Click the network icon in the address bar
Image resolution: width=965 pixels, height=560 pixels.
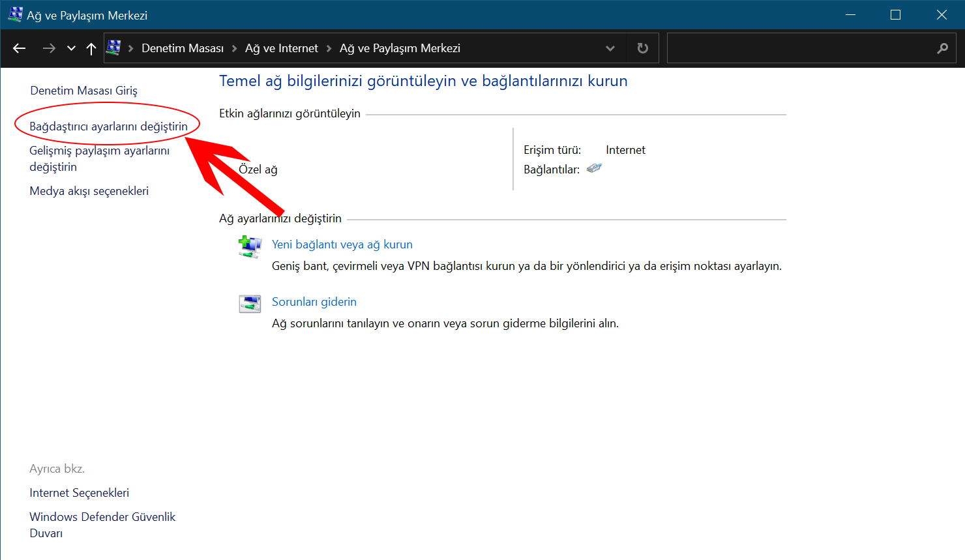[x=114, y=48]
